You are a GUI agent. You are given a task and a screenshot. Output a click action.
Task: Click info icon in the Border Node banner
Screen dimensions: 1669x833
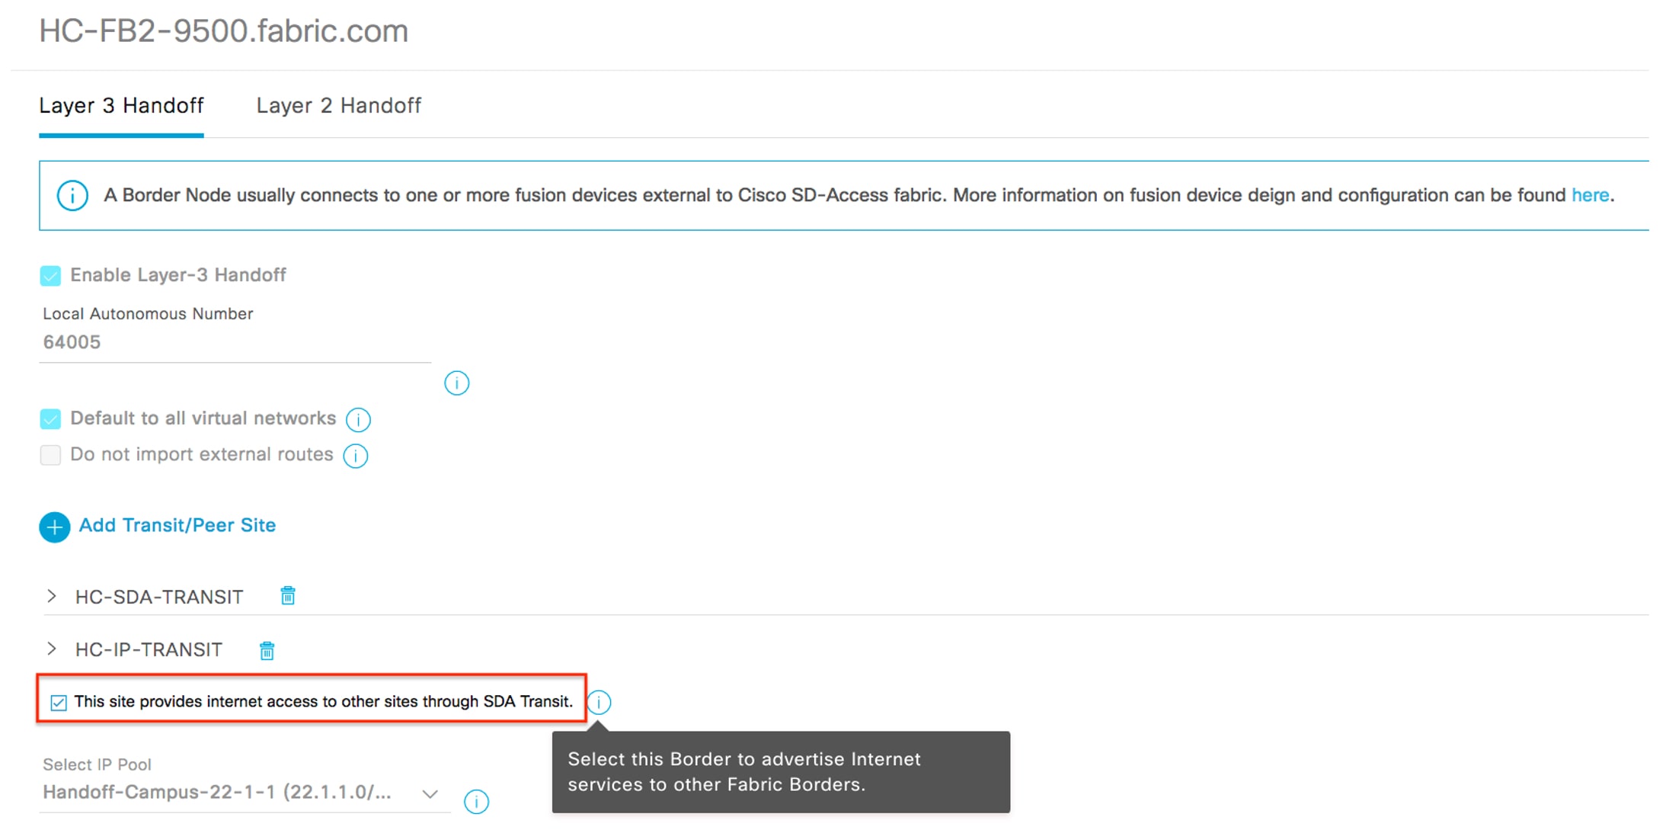72,196
